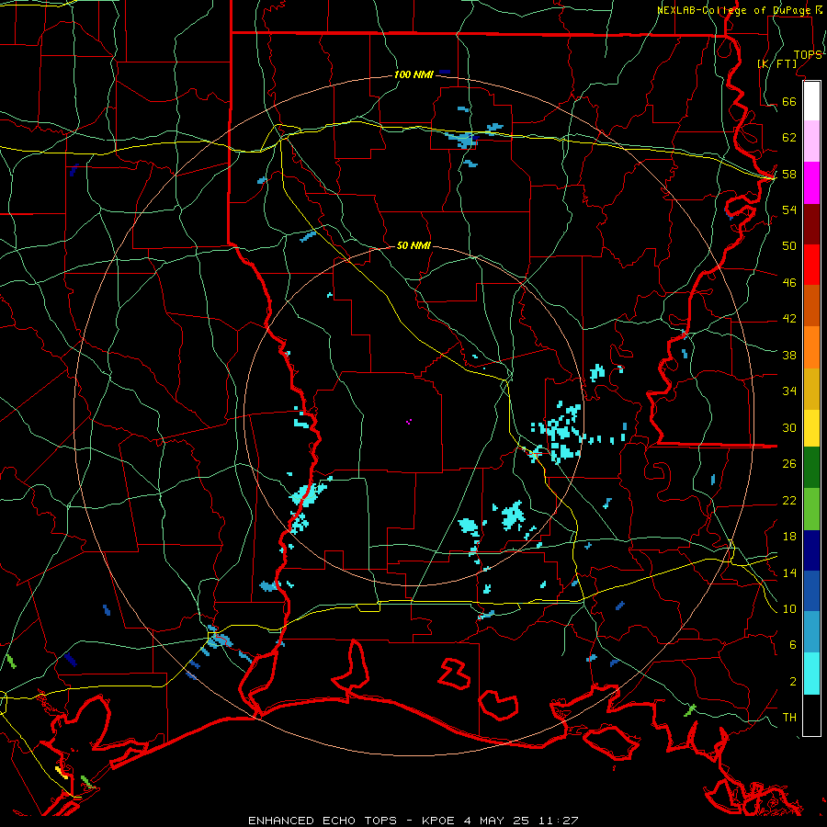827x827 pixels.
Task: Click the "42" legend value
Action: [789, 318]
